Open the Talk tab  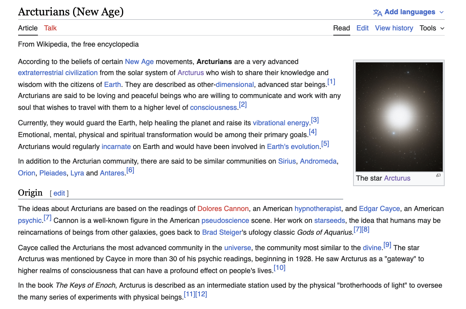(x=50, y=28)
